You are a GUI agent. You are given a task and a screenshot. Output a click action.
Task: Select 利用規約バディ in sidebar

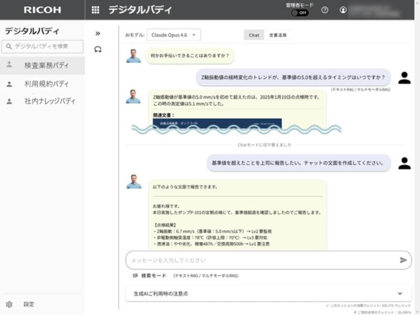(x=43, y=84)
